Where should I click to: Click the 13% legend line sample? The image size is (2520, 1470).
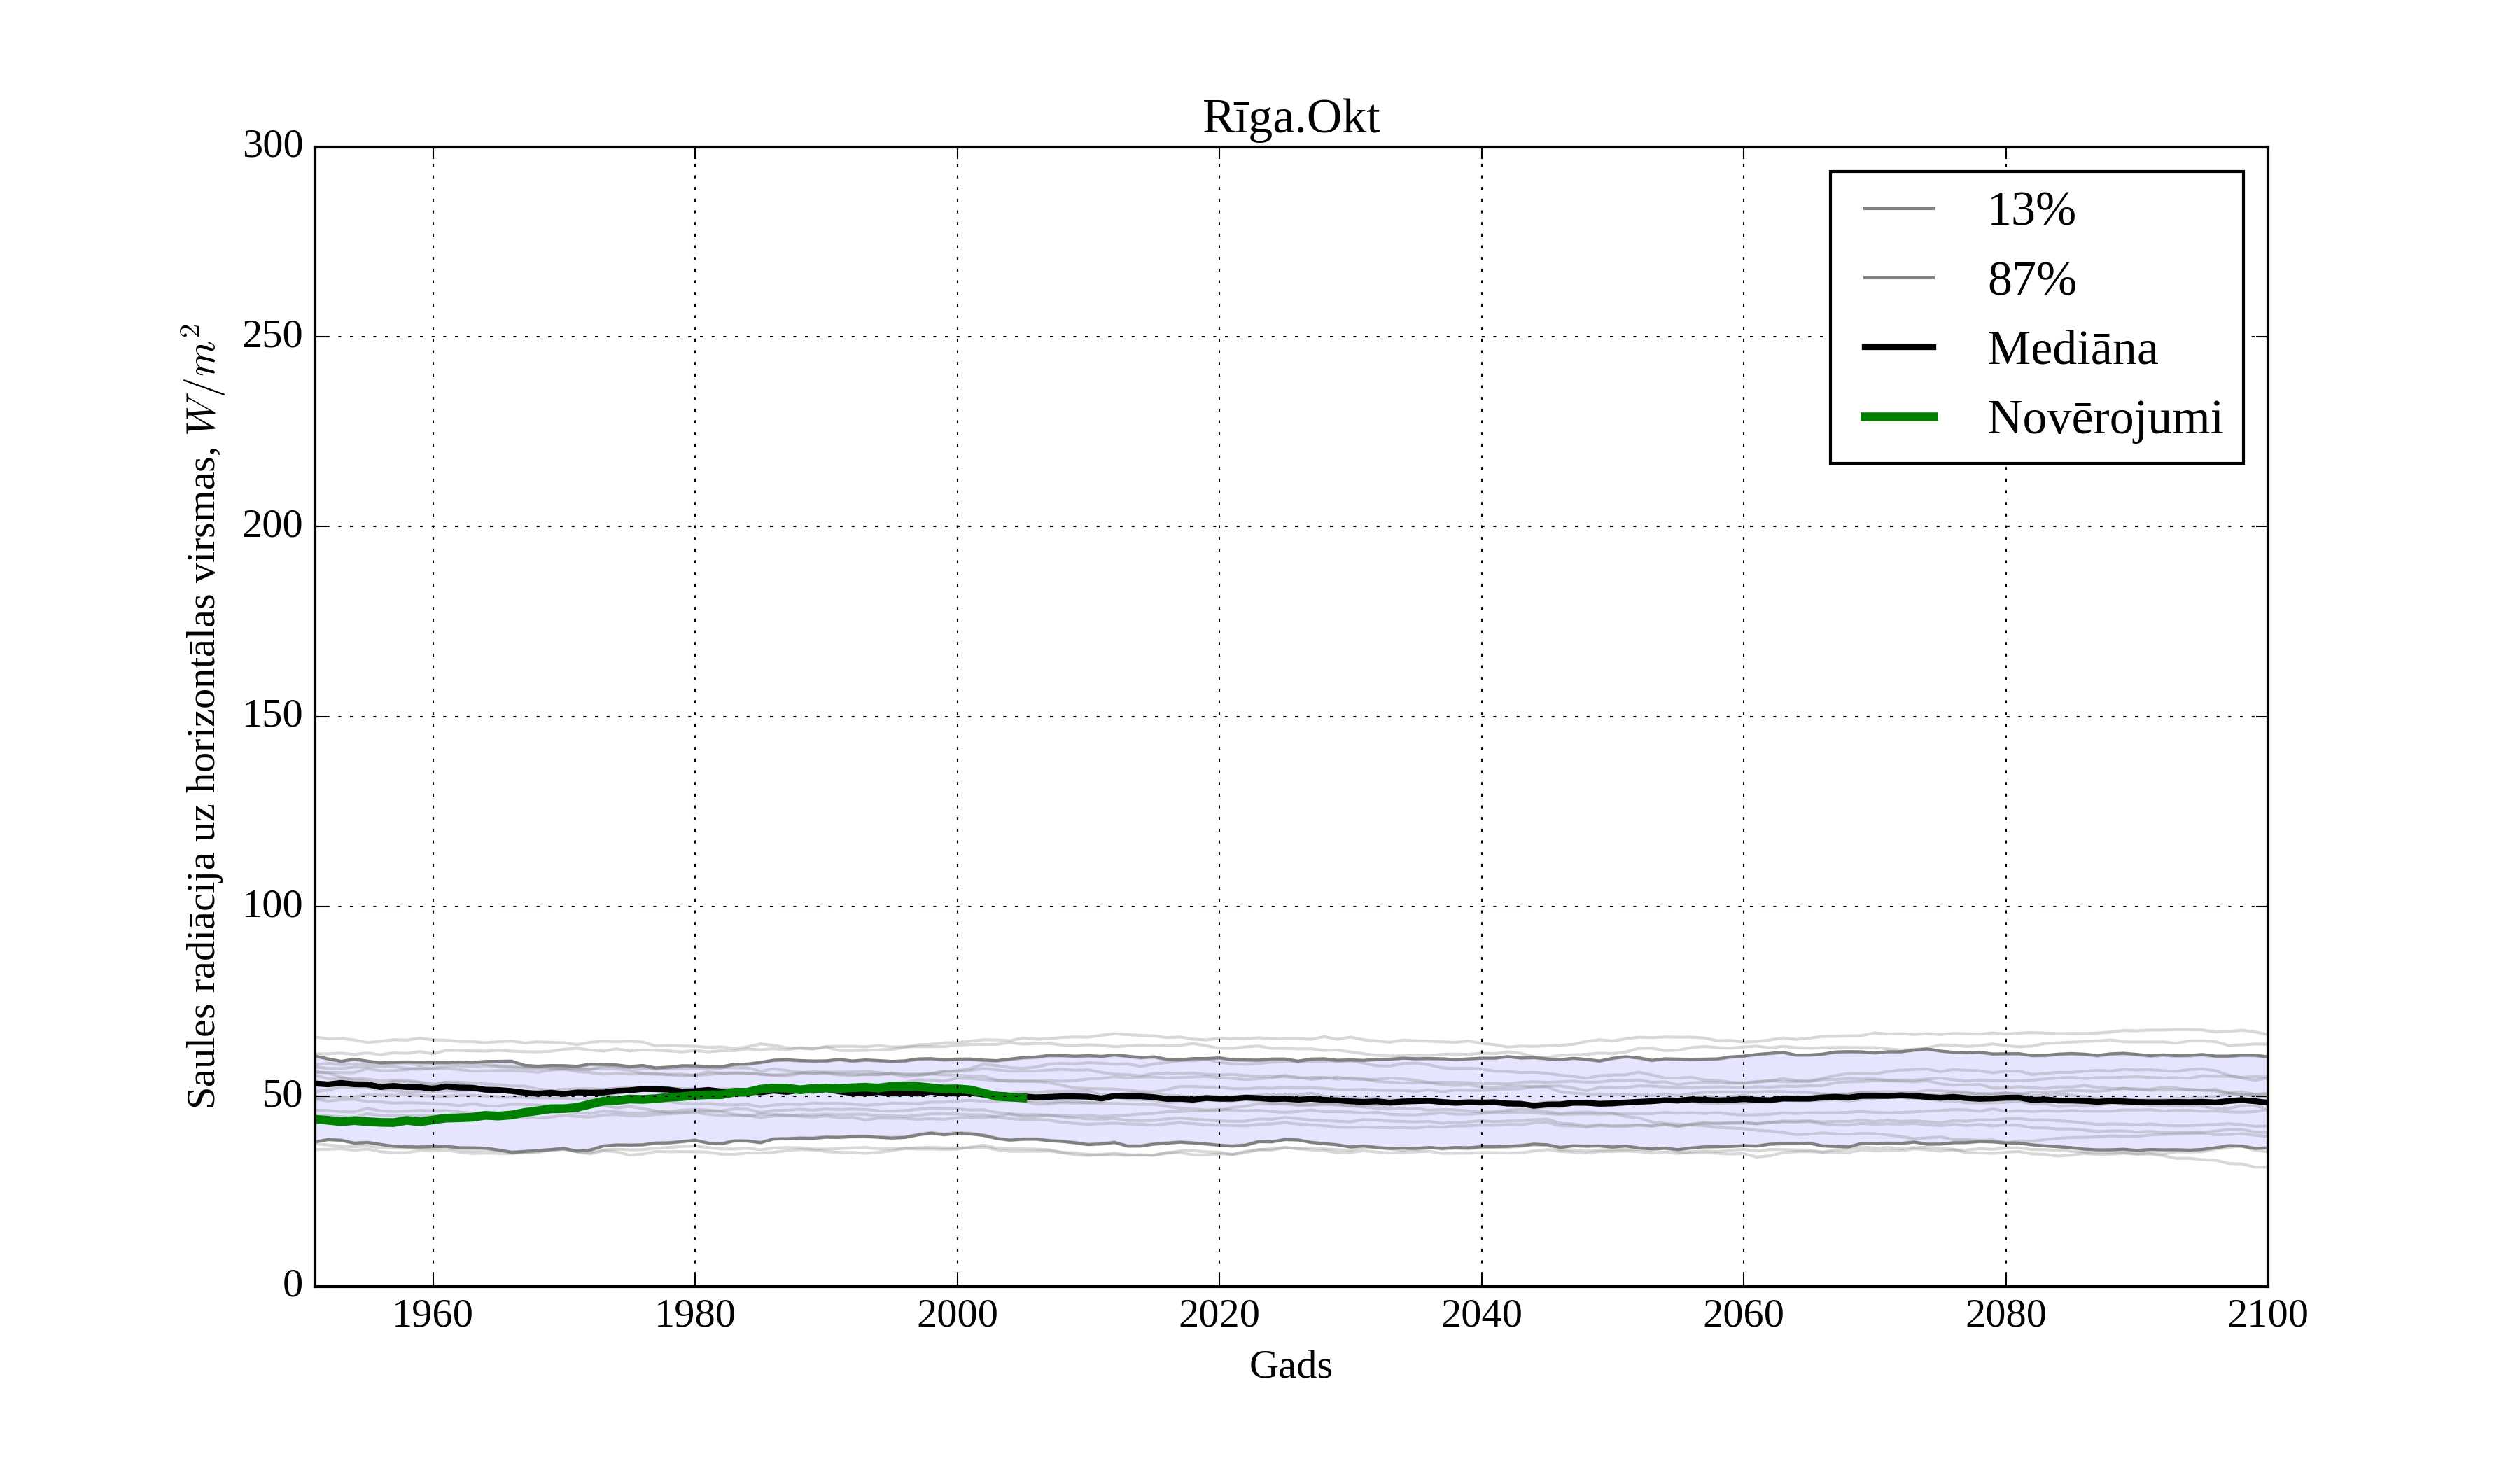[1898, 209]
